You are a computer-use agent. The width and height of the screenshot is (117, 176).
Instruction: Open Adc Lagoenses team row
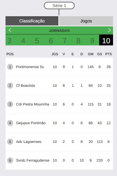pos(59,142)
